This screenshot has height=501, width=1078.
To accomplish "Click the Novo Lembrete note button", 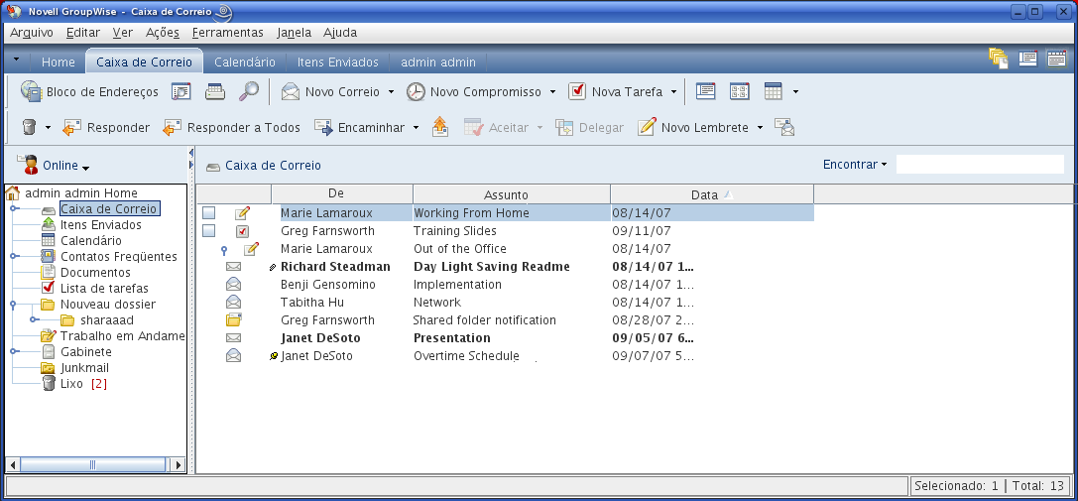I will point(693,127).
